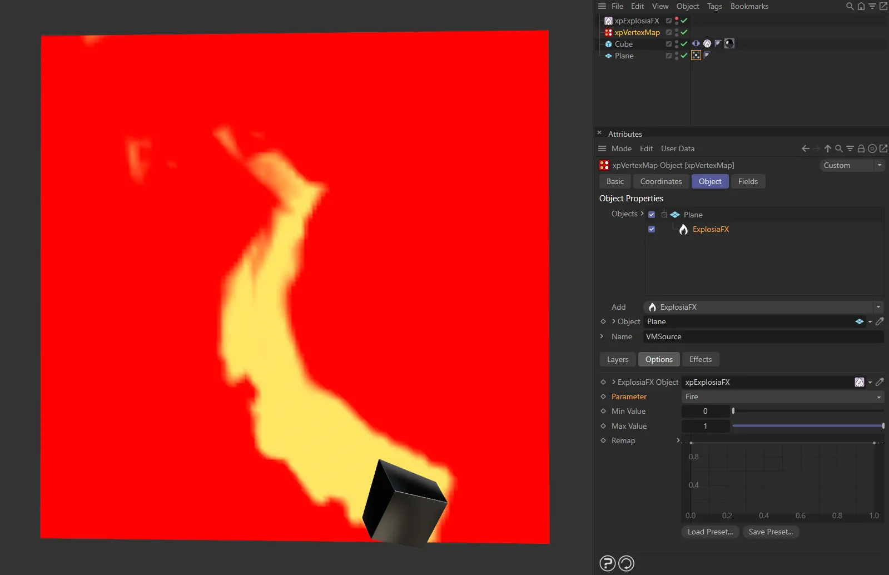Toggle visibility dots for xpExplosiaFX
This screenshot has width=889, height=575.
[677, 21]
